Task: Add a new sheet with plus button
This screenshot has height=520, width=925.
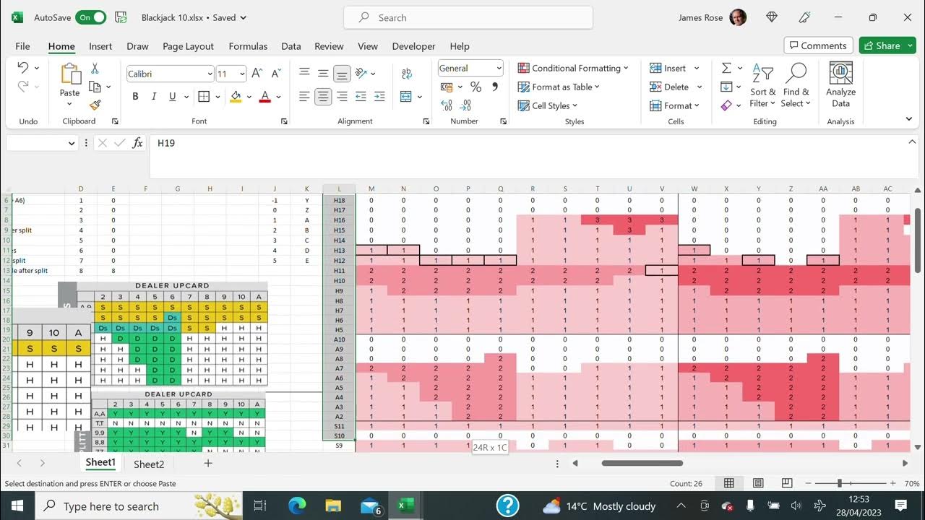Action: [208, 463]
